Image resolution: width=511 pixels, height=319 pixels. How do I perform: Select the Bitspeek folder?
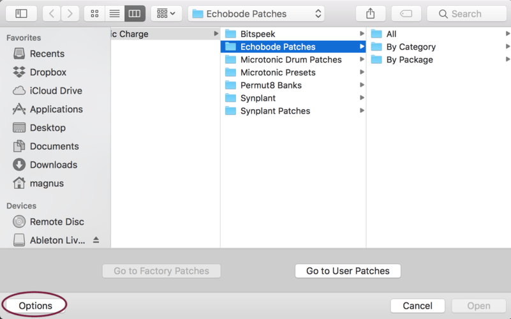coord(293,34)
